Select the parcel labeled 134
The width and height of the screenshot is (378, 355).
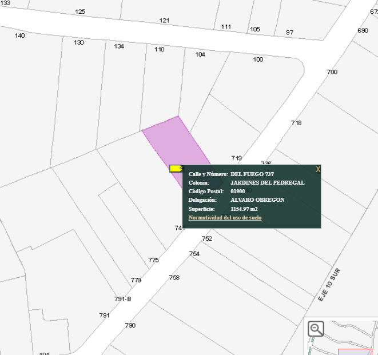[119, 46]
